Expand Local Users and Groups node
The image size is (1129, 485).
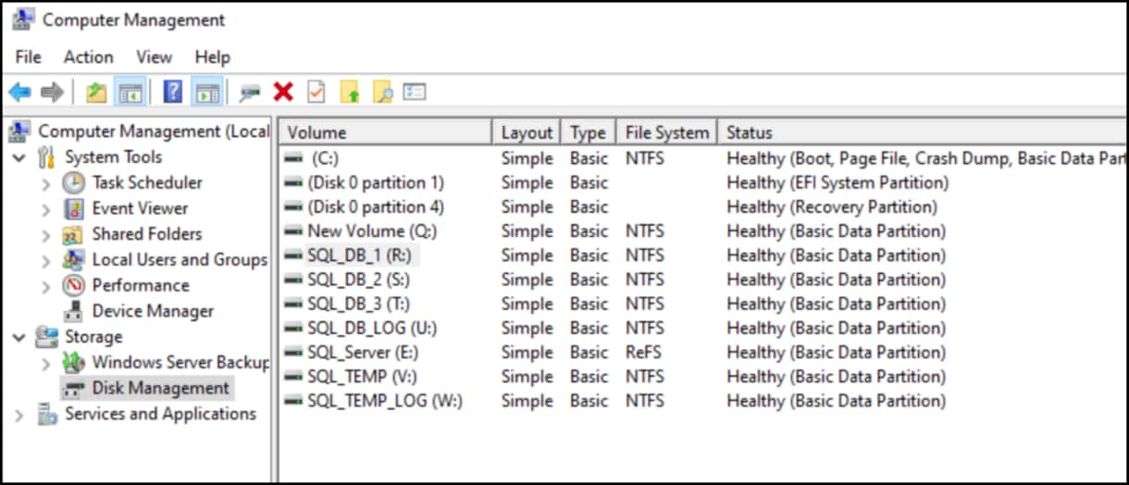point(46,260)
